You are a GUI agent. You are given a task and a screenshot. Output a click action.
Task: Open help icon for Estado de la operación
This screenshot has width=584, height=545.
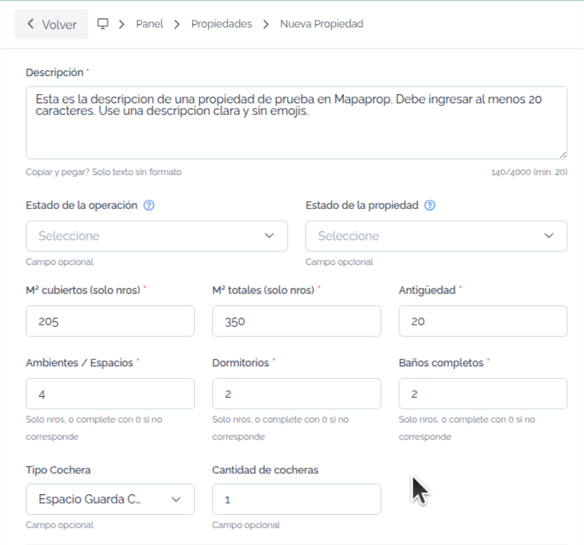click(149, 205)
